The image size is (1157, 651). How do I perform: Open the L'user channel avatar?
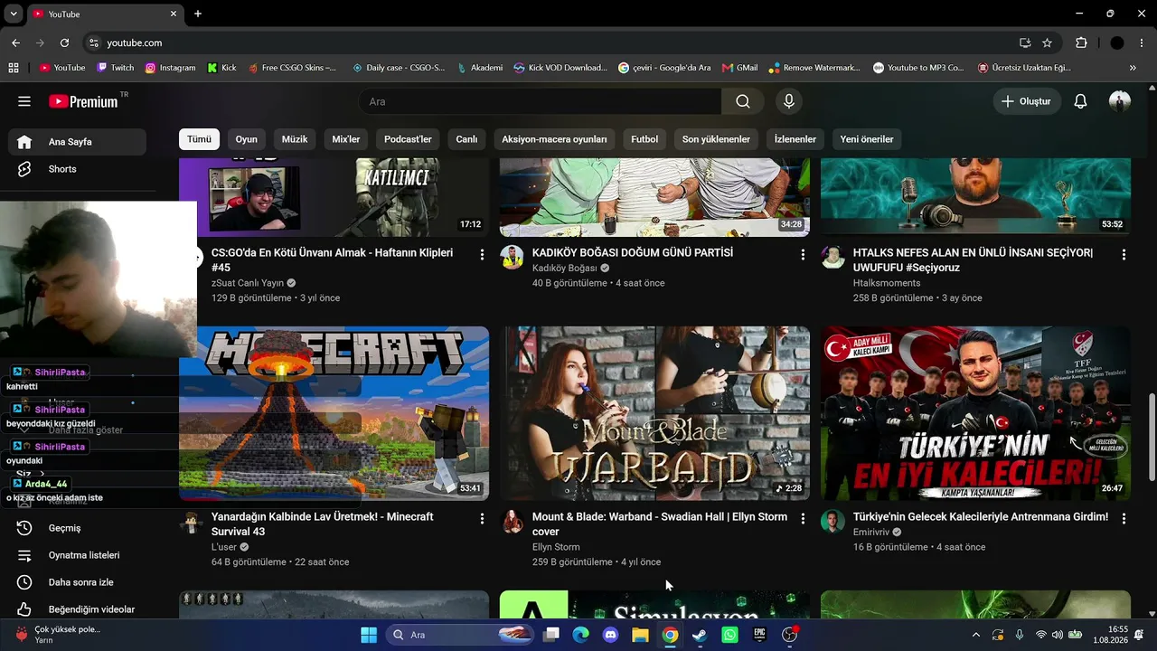pyautogui.click(x=191, y=521)
